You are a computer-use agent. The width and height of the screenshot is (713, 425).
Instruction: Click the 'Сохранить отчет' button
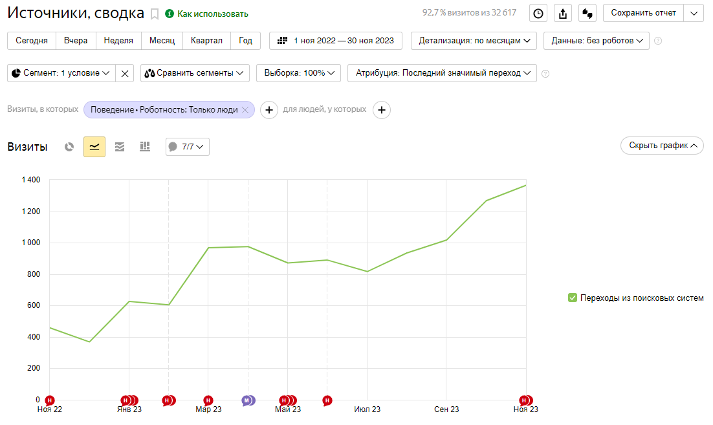[x=643, y=13]
